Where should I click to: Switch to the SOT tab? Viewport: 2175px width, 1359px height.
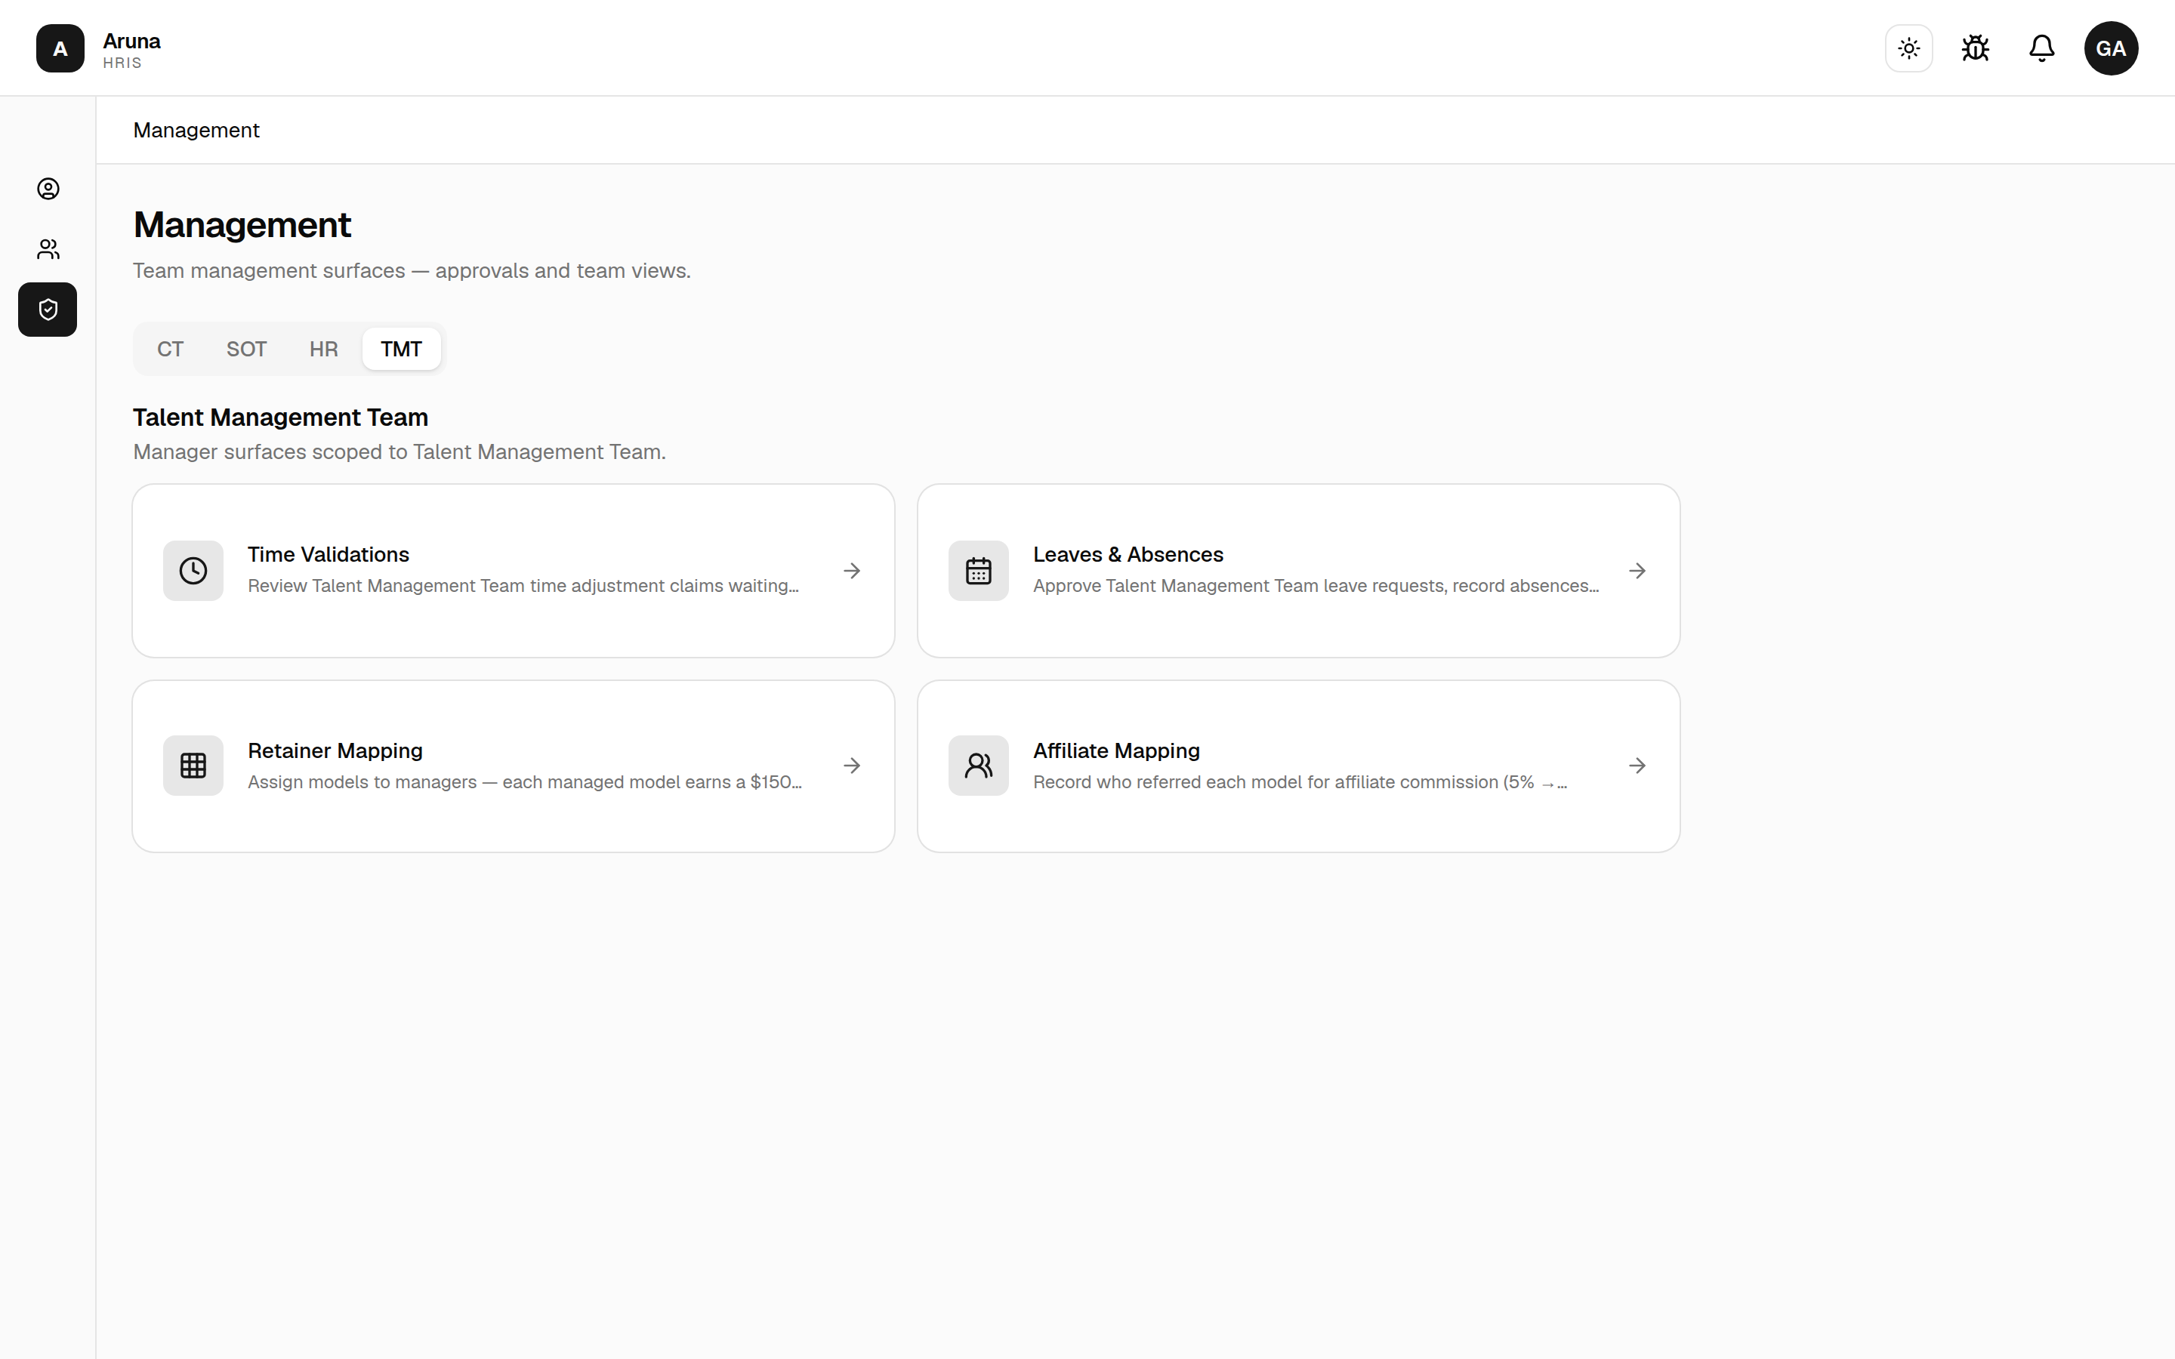pos(246,349)
